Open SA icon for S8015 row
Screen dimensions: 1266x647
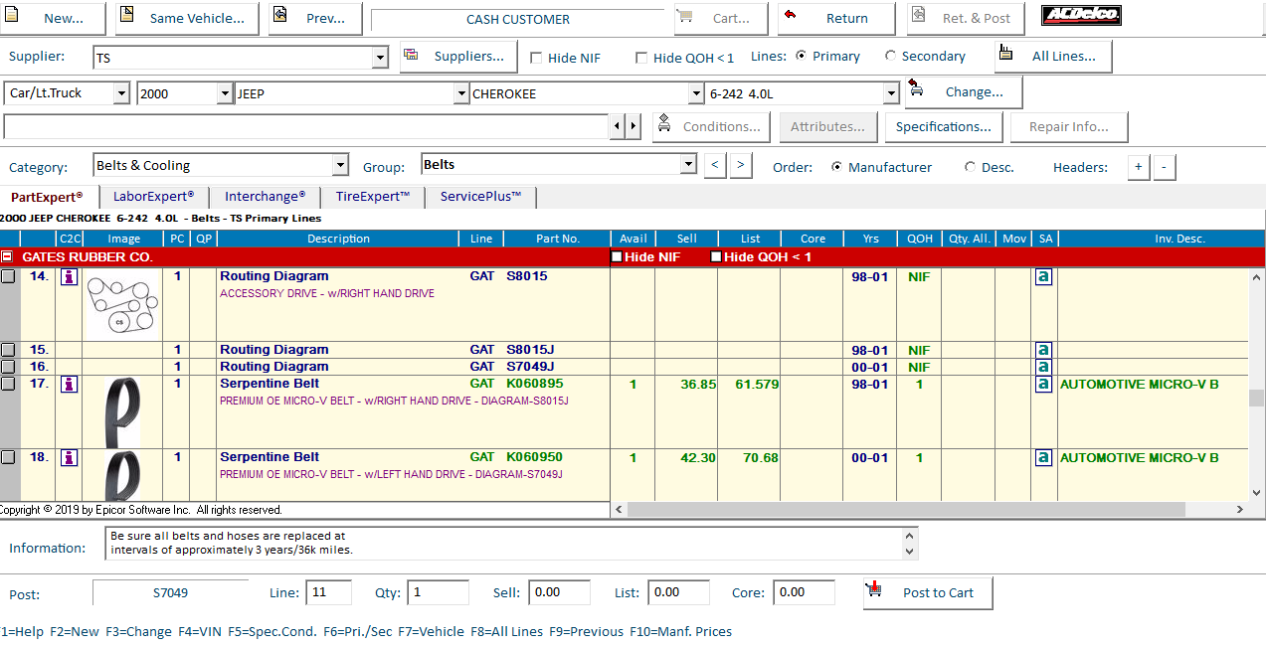(1043, 277)
